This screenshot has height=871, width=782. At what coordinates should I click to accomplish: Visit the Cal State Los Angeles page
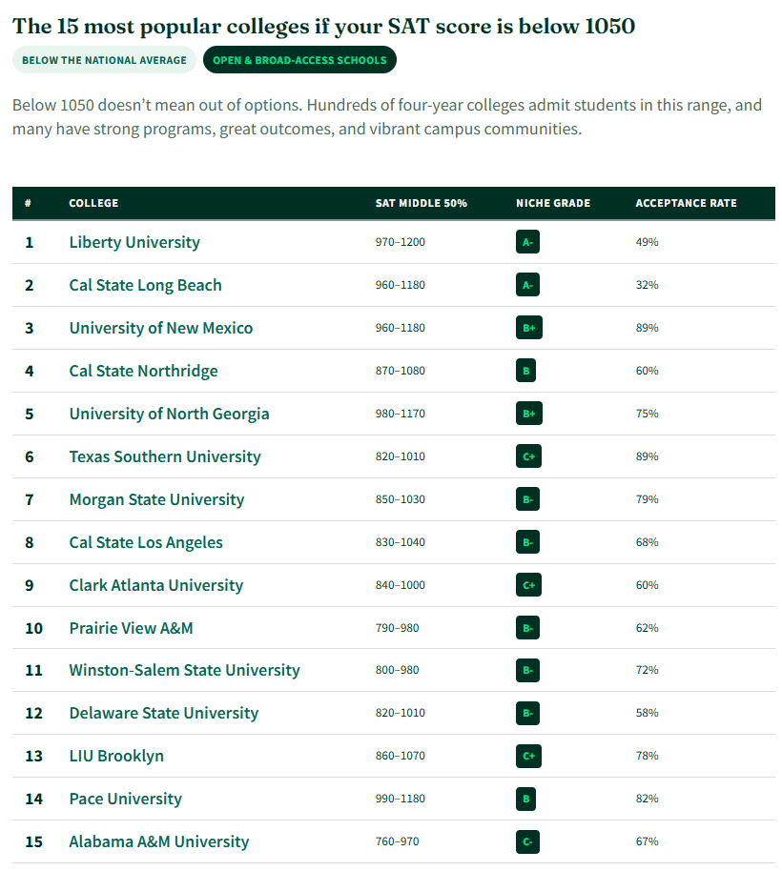click(x=146, y=542)
